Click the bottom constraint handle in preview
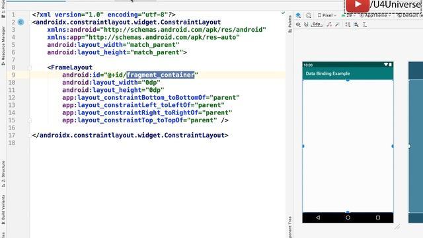 click(x=348, y=212)
